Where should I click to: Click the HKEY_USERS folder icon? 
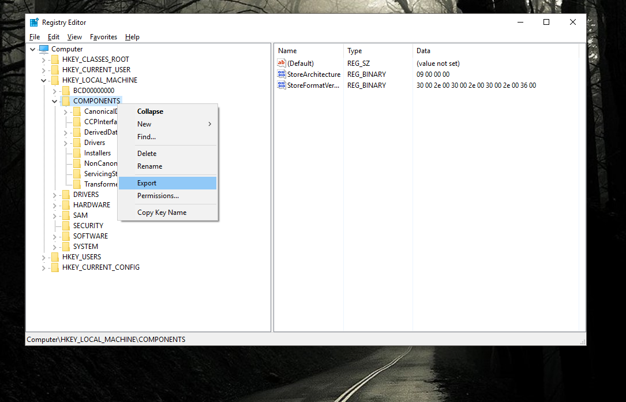coord(55,257)
